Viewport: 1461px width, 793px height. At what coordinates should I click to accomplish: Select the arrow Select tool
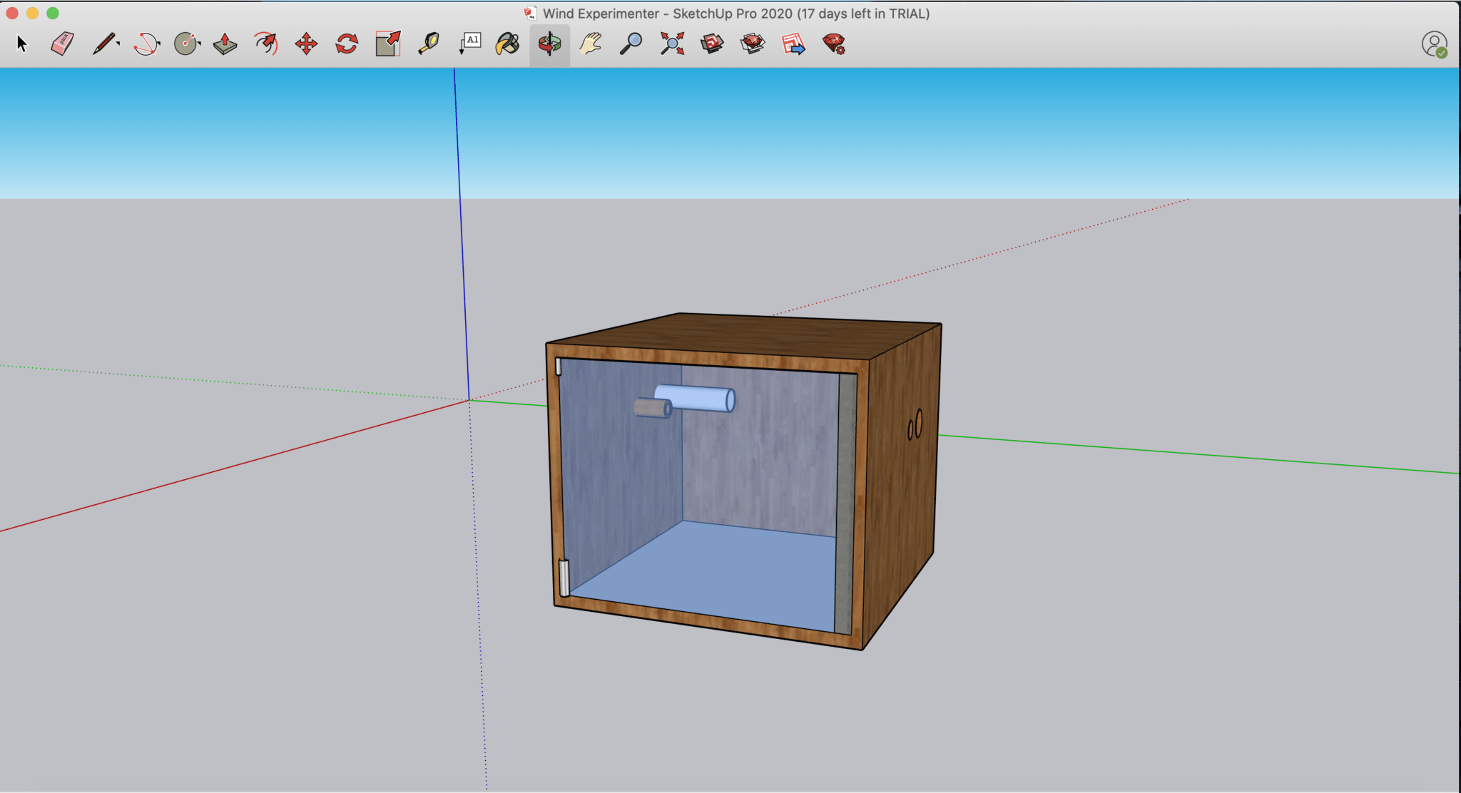click(21, 44)
